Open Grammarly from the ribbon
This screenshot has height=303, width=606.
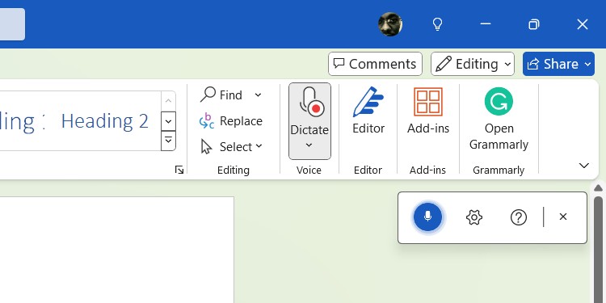[x=499, y=119]
